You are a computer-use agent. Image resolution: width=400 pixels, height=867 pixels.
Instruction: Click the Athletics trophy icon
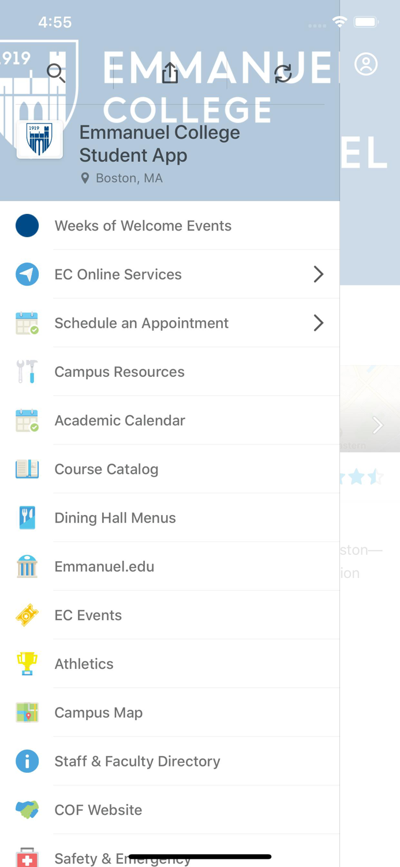[x=27, y=664]
